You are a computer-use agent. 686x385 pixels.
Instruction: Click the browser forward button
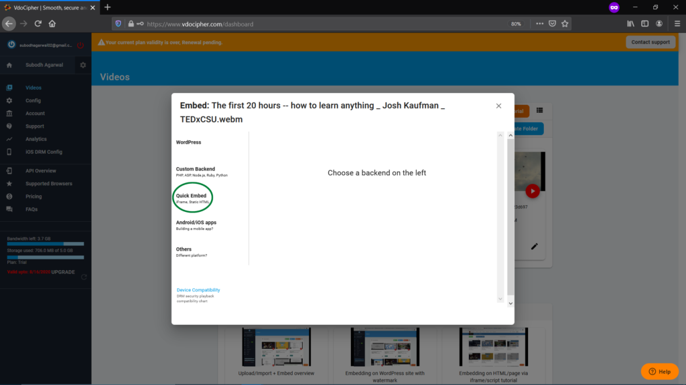pos(23,23)
